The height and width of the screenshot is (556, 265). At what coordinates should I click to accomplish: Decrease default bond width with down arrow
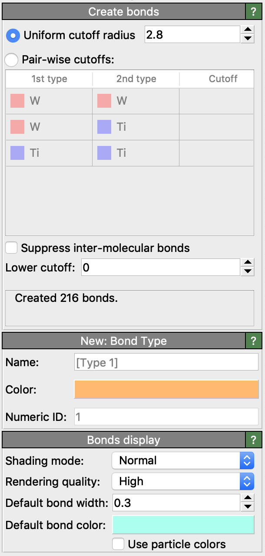click(247, 507)
